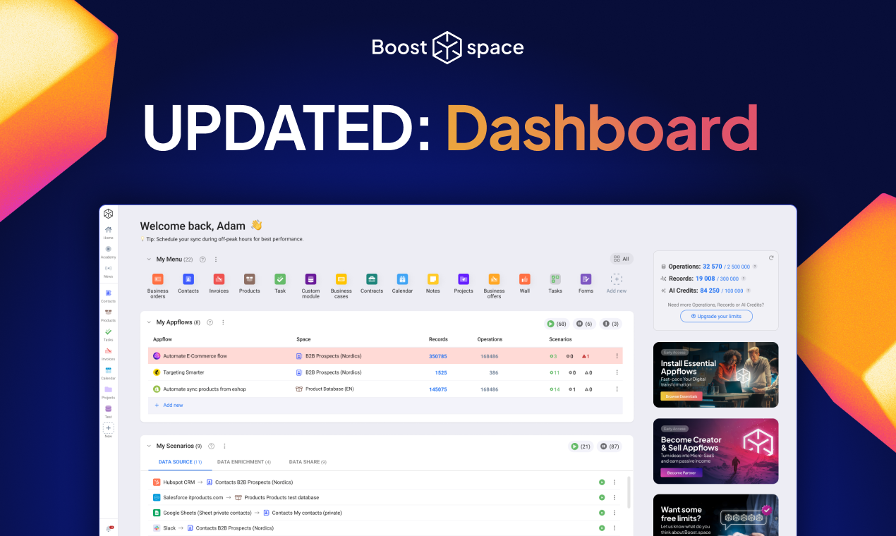896x536 pixels.
Task: Toggle Hubspot CRM scenario active status
Action: [x=602, y=482]
